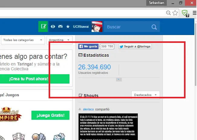Open the UCRkawai username link

(81, 27)
